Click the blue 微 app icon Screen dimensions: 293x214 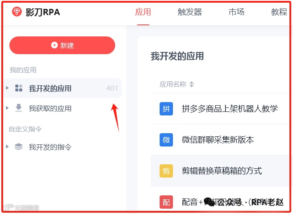tap(166, 140)
